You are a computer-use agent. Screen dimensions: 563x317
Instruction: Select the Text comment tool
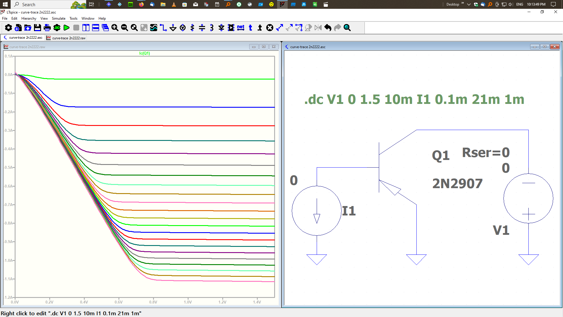(250, 28)
